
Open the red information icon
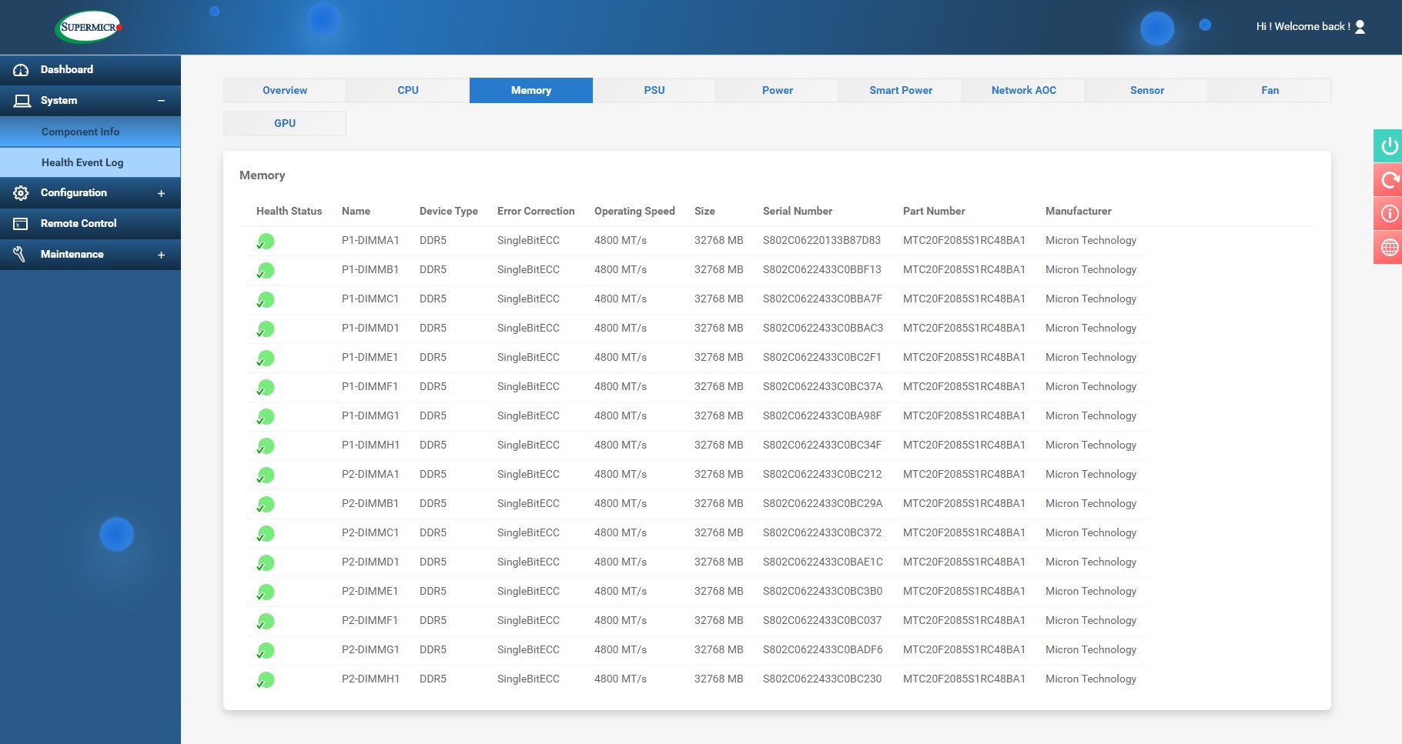tap(1389, 213)
